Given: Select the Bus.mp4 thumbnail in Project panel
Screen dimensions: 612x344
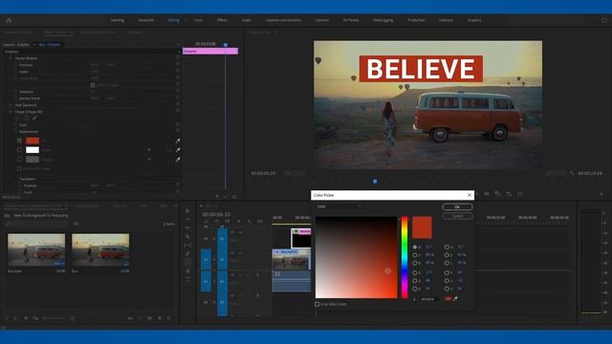Looking at the screenshot, I should click(36, 250).
